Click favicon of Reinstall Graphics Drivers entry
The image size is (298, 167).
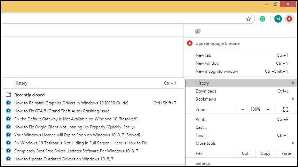tap(8, 103)
